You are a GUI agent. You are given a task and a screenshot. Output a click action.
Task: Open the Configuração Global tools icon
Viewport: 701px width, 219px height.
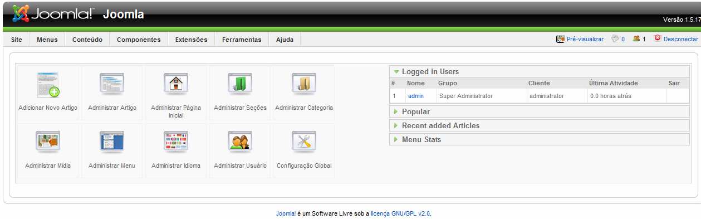coord(304,142)
